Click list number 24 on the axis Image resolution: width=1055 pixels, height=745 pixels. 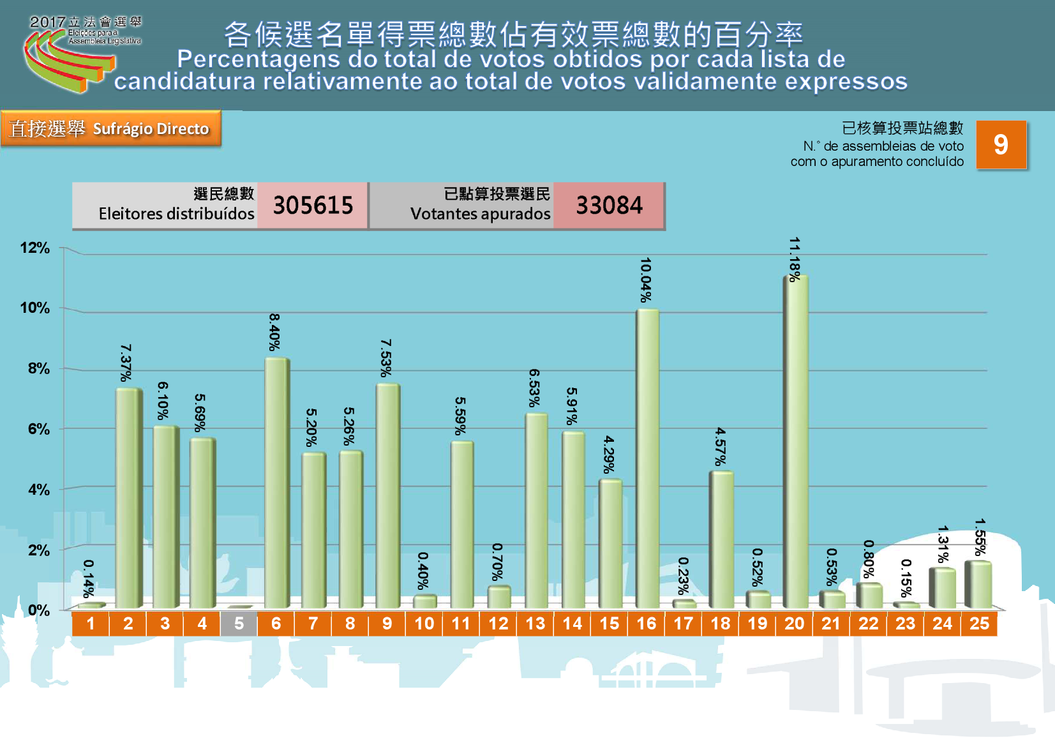pyautogui.click(x=942, y=624)
